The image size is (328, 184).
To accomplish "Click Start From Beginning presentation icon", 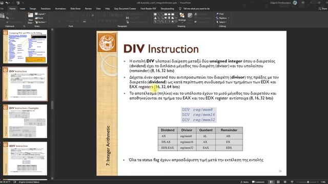I will [18, 3].
